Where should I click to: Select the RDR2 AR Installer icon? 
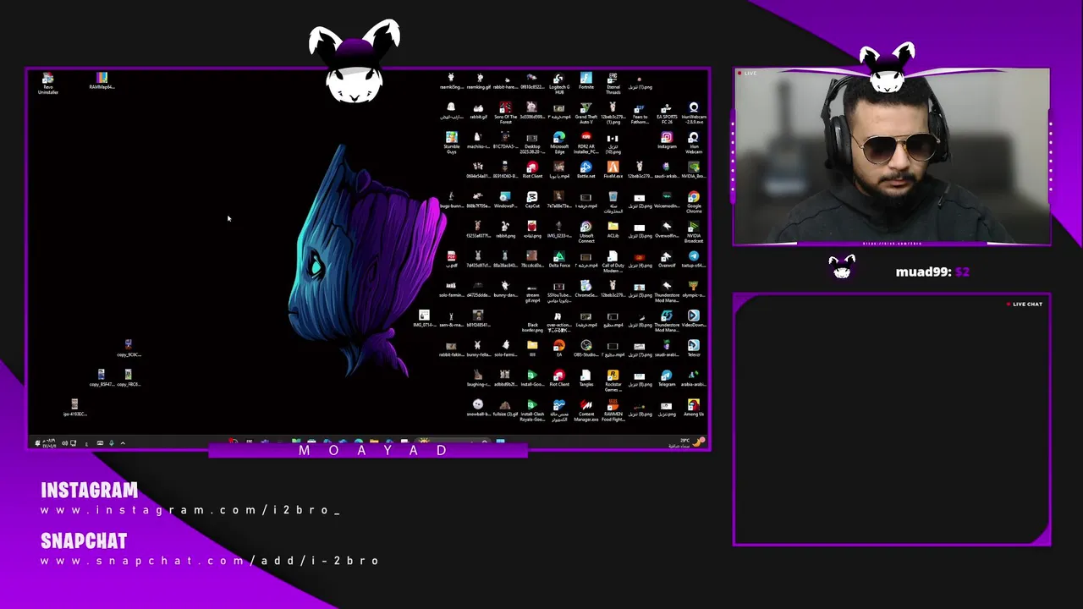click(x=586, y=143)
